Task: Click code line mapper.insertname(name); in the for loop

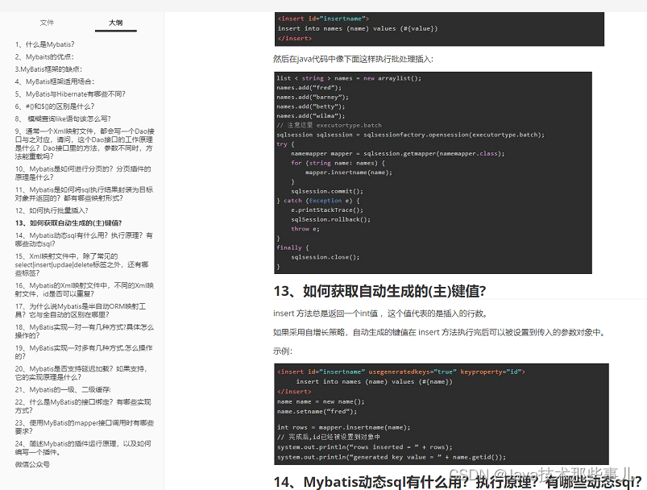Action: click(349, 172)
